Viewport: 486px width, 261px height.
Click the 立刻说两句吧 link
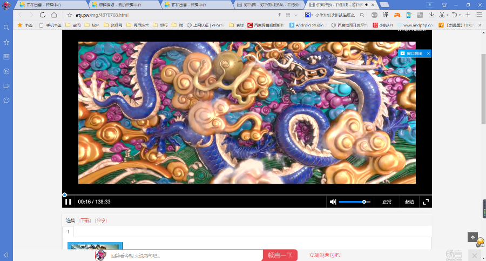325,255
